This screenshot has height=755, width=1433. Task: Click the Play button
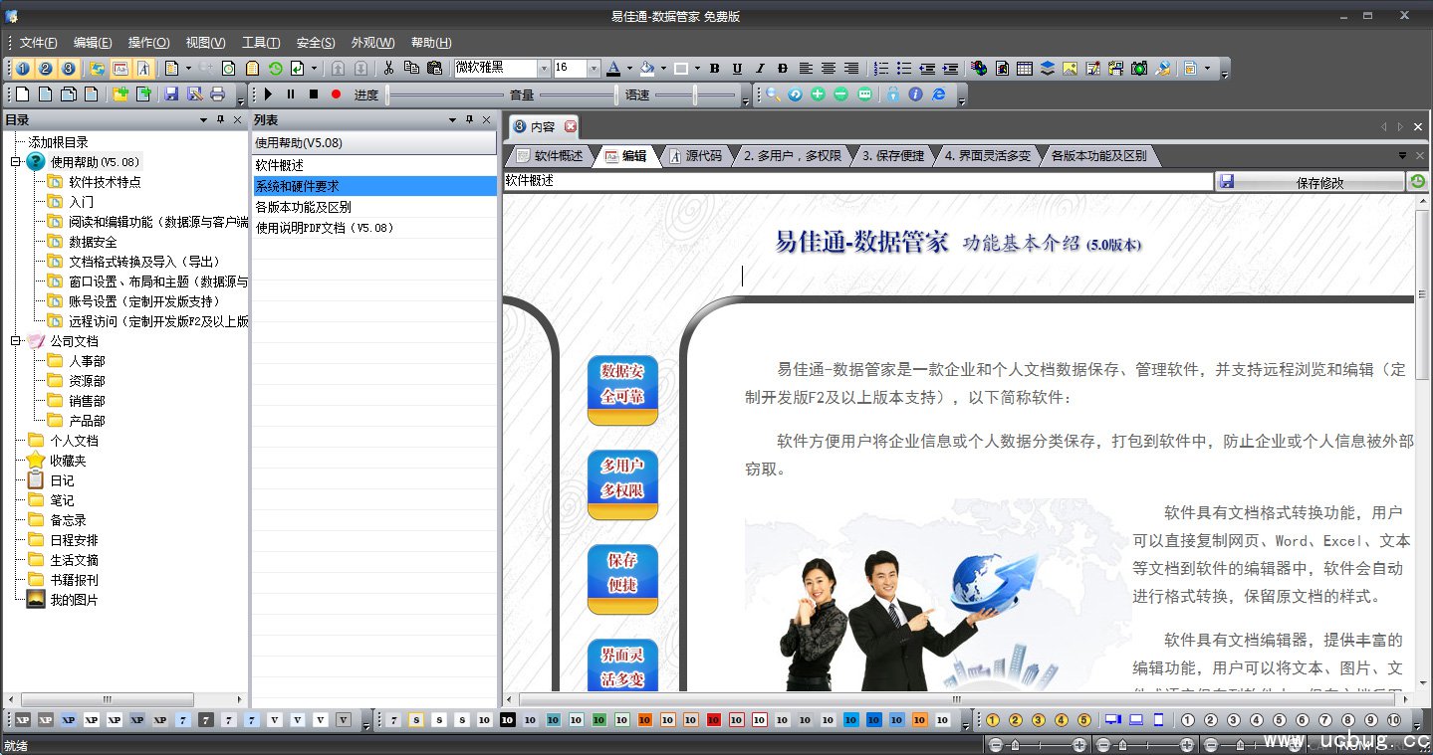coord(268,94)
